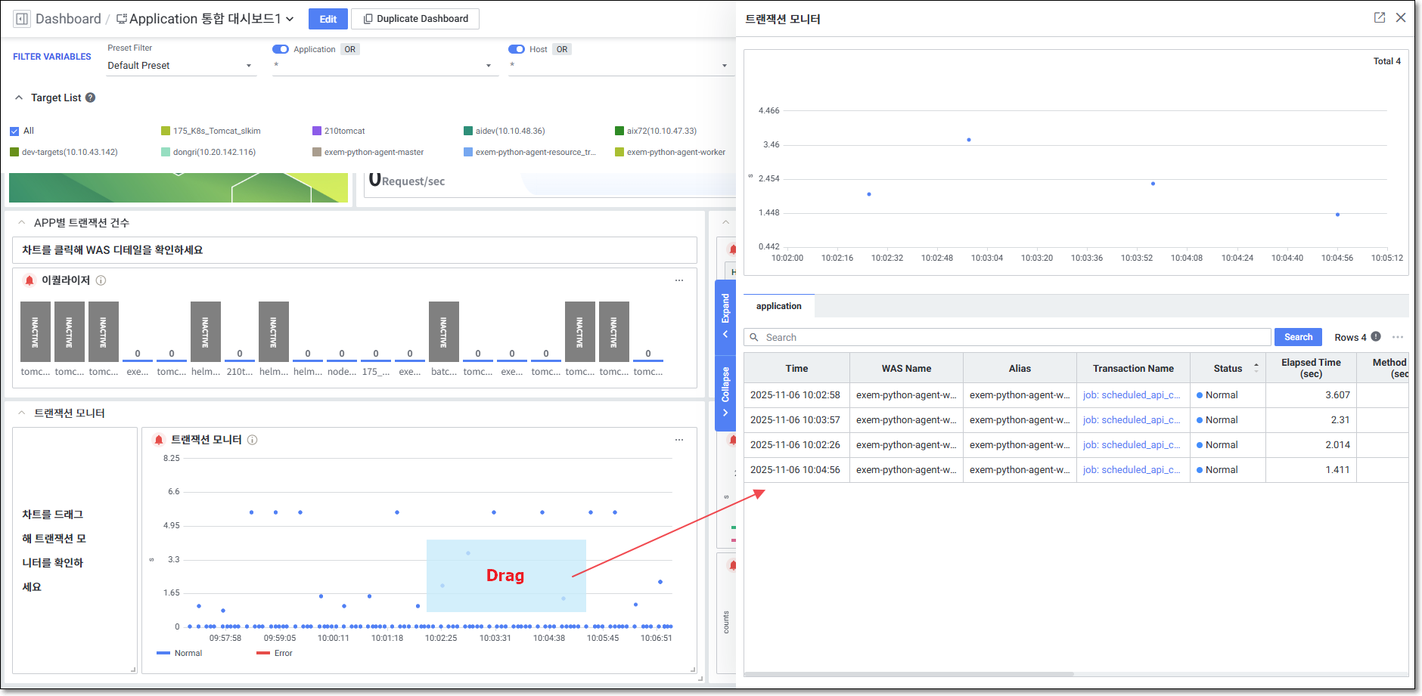This screenshot has height=696, width=1422.
Task: Click the Target List help icon
Action: click(91, 97)
